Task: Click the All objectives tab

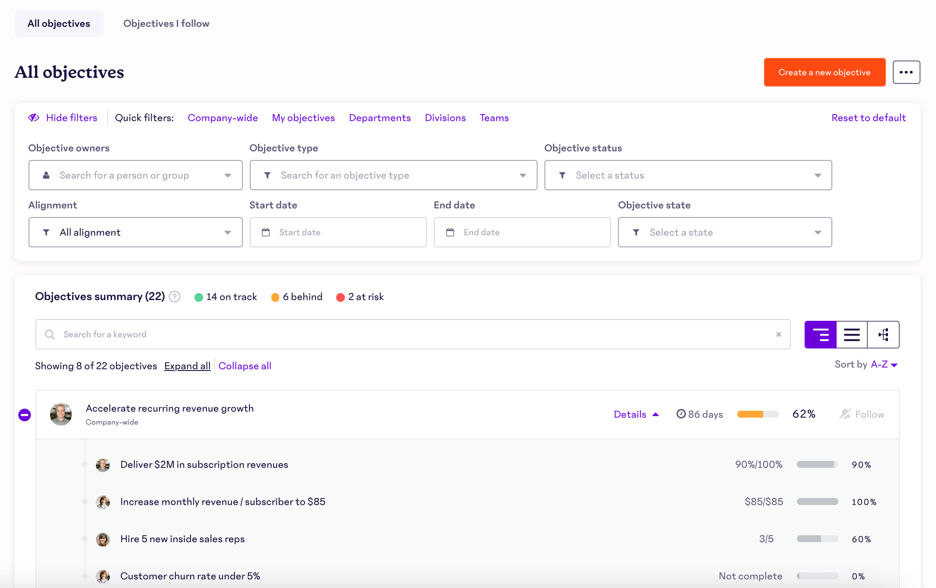Action: coord(58,24)
